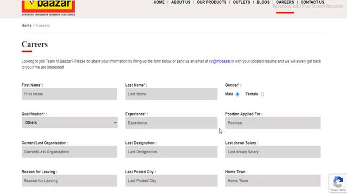Screen dimensions: 347x195
Task: Open the BLOGS menu item
Action: point(263,2)
